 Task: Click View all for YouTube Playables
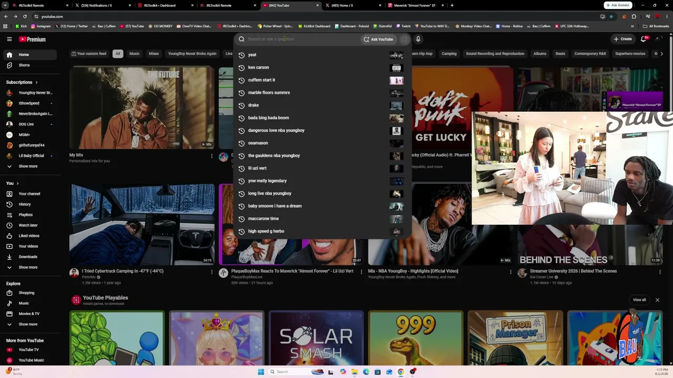coord(639,300)
